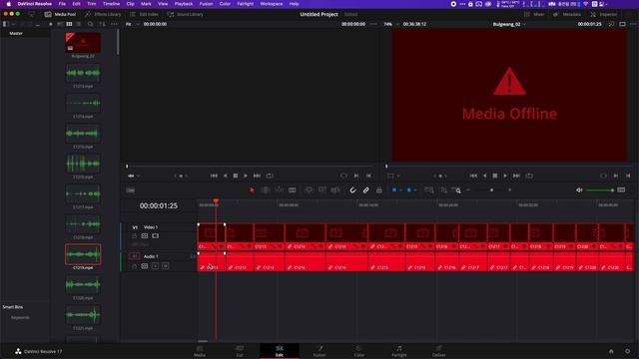The image size is (639, 359).
Task: Open source viewer Fit zoom dropdown
Action: [132, 24]
